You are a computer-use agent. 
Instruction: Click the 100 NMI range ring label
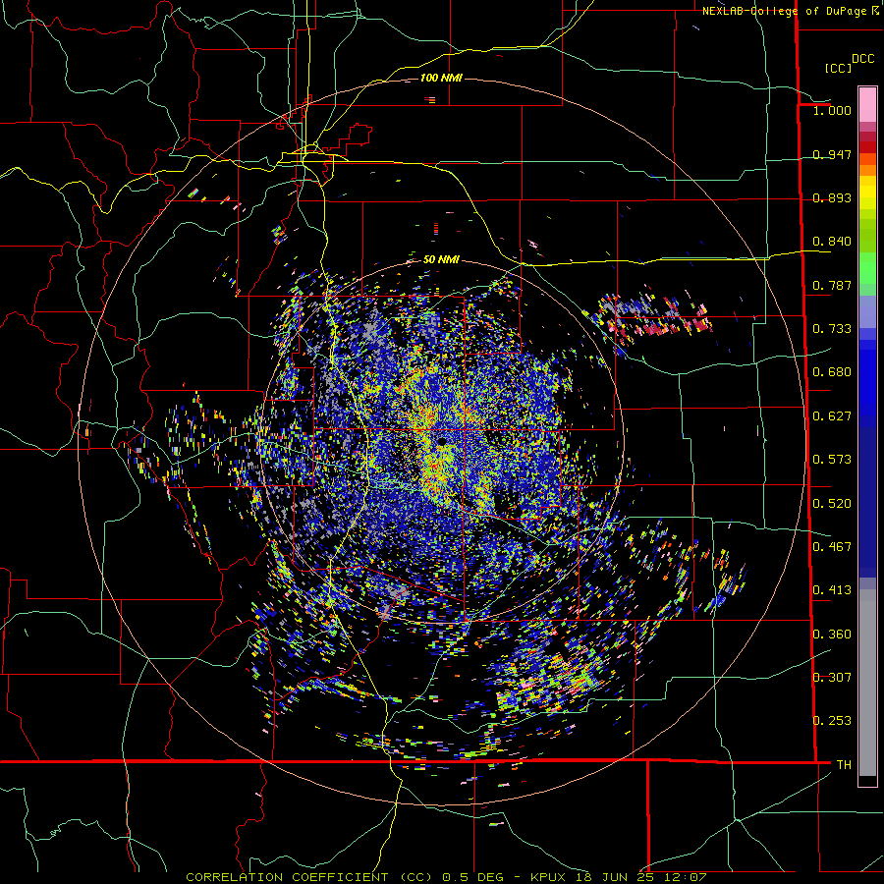point(441,78)
